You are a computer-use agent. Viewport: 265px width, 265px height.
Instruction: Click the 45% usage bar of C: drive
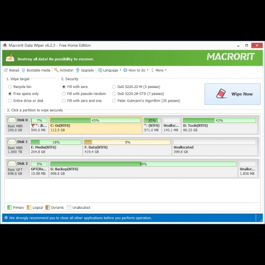click(x=95, y=120)
